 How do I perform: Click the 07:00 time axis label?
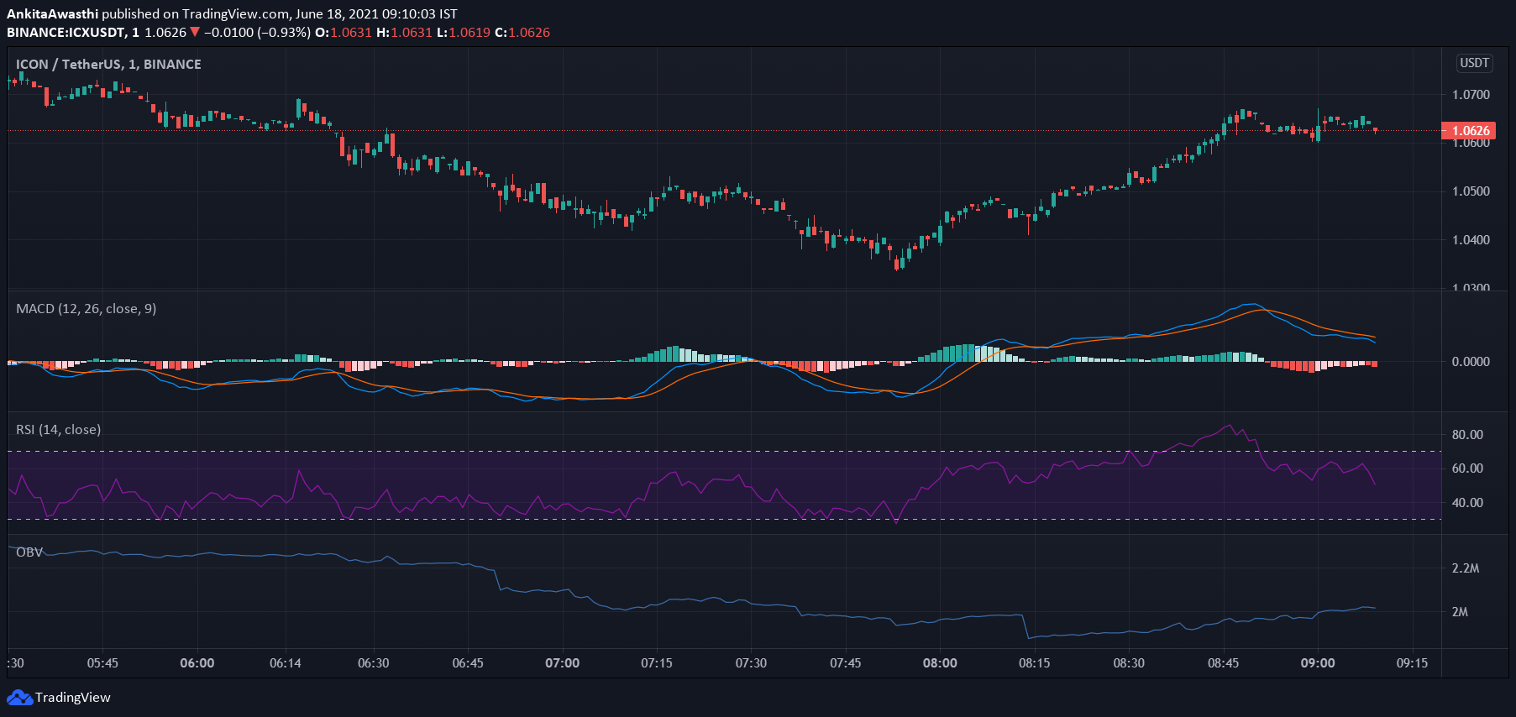point(562,663)
